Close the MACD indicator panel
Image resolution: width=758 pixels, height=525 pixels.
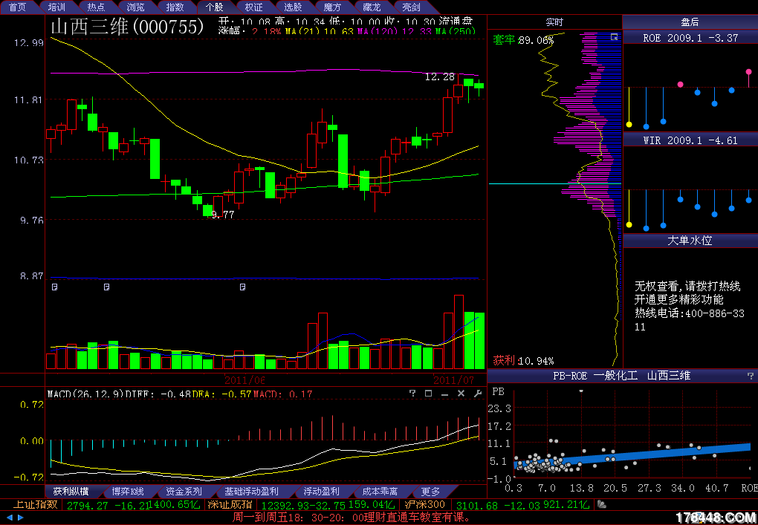460,394
